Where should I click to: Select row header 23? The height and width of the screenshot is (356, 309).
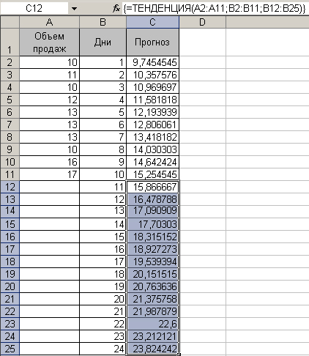pos(10,324)
